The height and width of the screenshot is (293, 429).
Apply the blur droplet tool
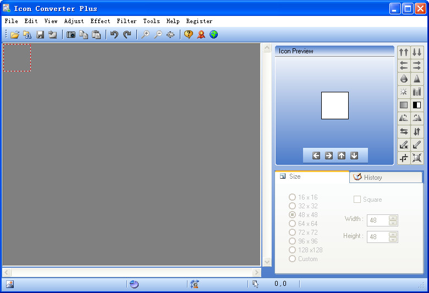(x=404, y=79)
